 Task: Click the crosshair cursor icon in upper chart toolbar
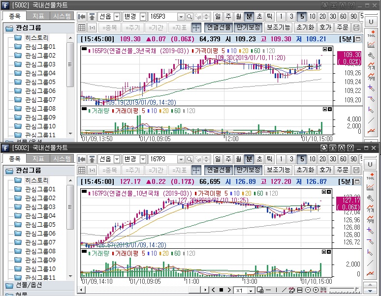(x=196, y=27)
